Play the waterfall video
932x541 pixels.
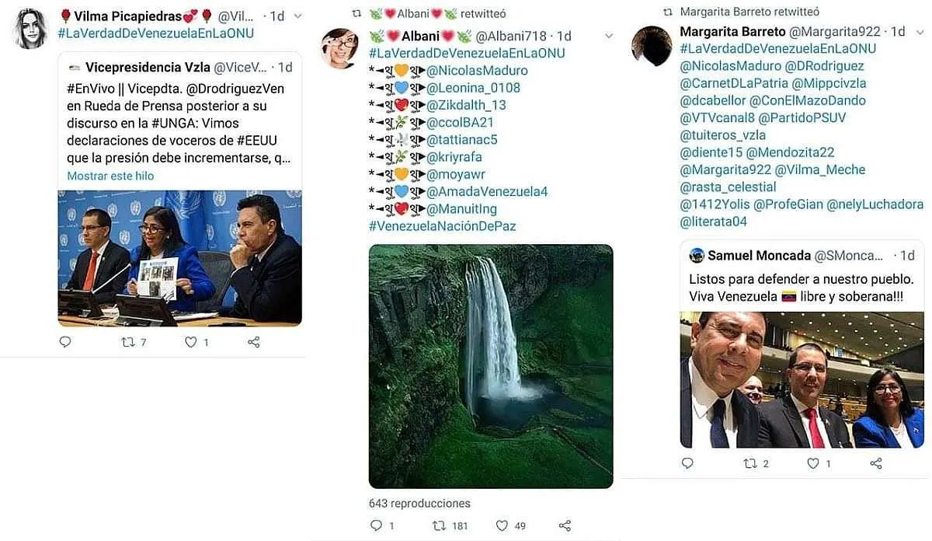click(x=491, y=366)
